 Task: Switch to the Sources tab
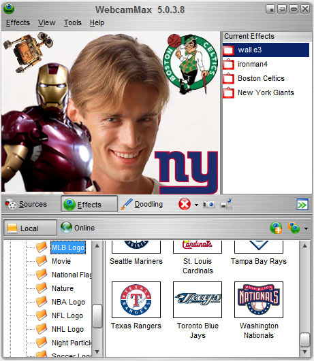[27, 204]
